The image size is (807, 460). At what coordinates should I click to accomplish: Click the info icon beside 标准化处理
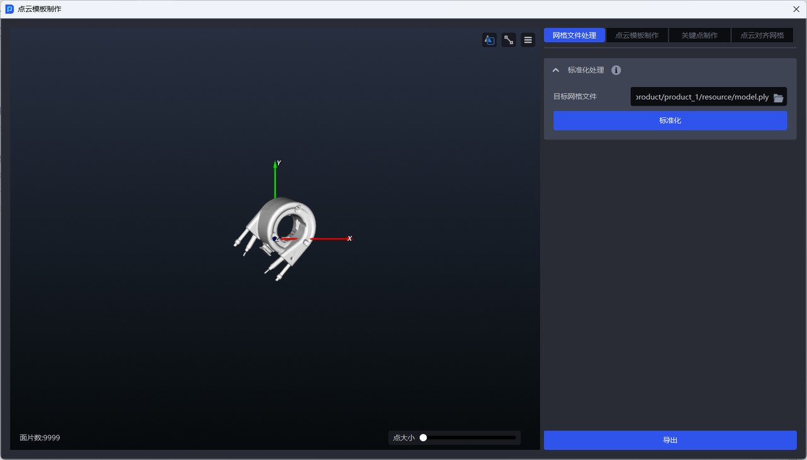(616, 70)
